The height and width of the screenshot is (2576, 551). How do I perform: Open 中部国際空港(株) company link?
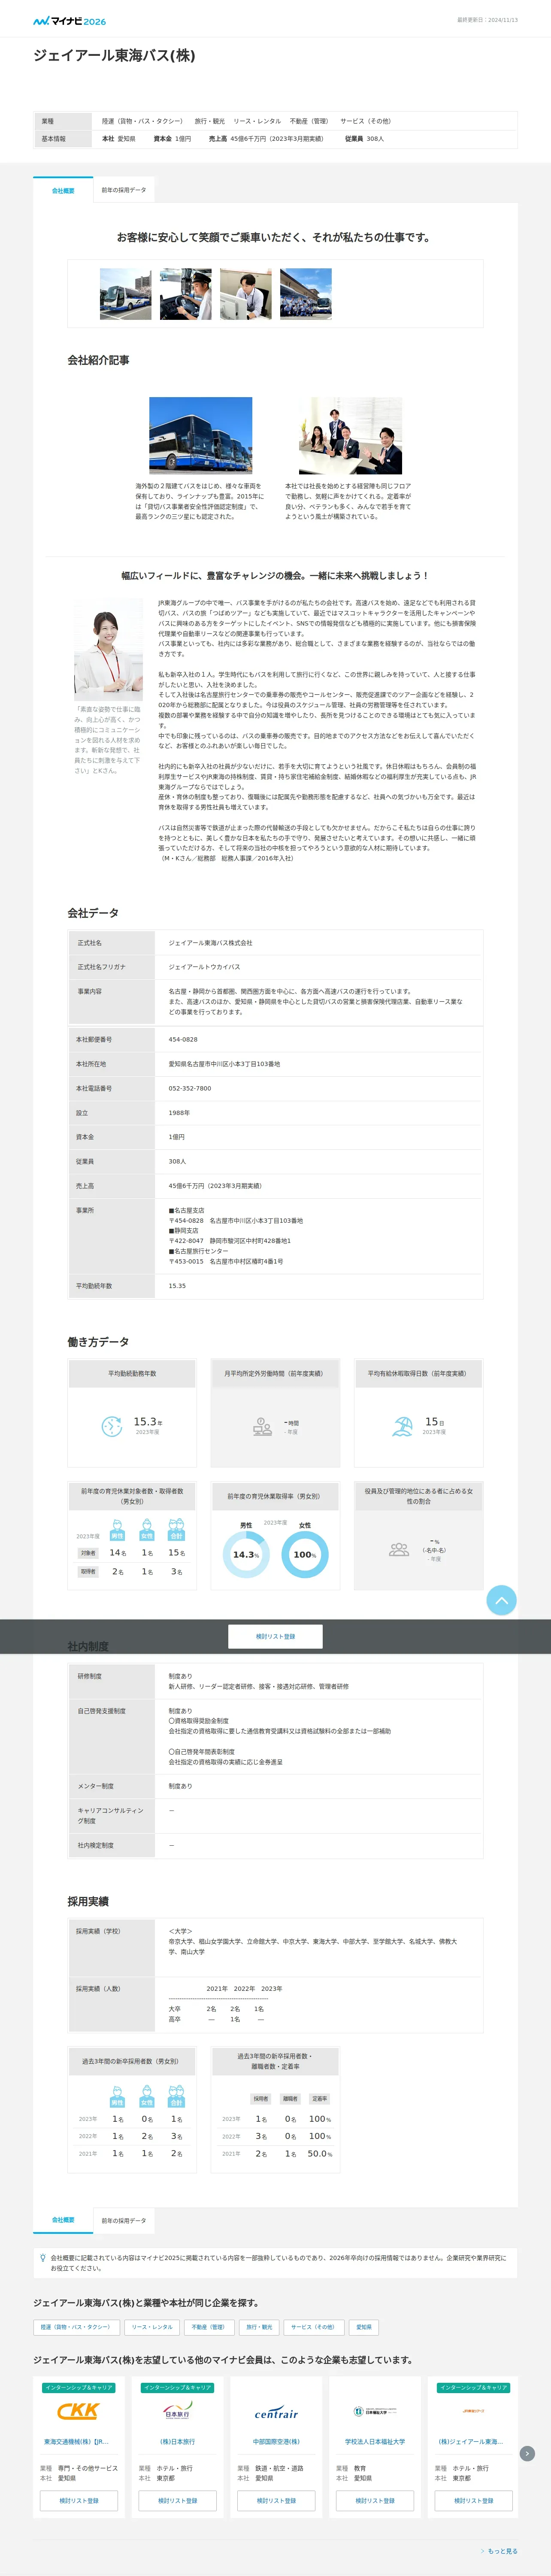[276, 2441]
